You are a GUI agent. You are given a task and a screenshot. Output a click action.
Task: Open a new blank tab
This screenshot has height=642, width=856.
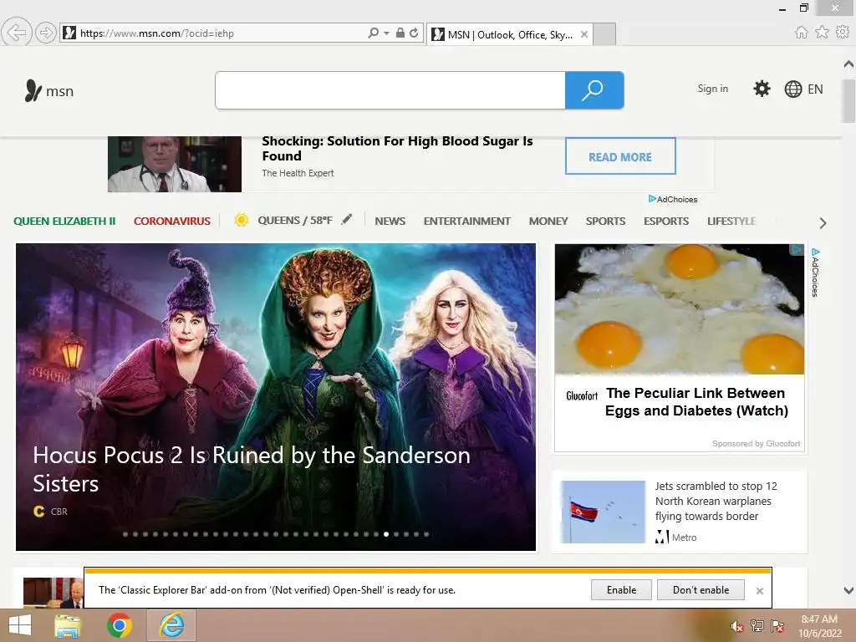click(x=604, y=34)
